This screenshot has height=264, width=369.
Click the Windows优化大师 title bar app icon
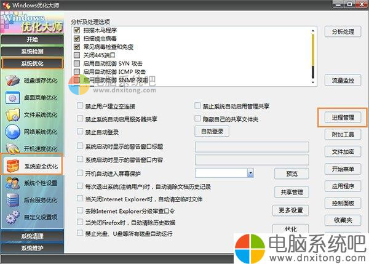[x=6, y=5]
